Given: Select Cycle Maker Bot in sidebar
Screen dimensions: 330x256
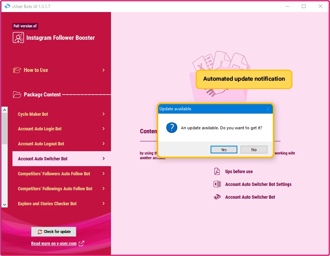Looking at the screenshot, I should (62, 114).
